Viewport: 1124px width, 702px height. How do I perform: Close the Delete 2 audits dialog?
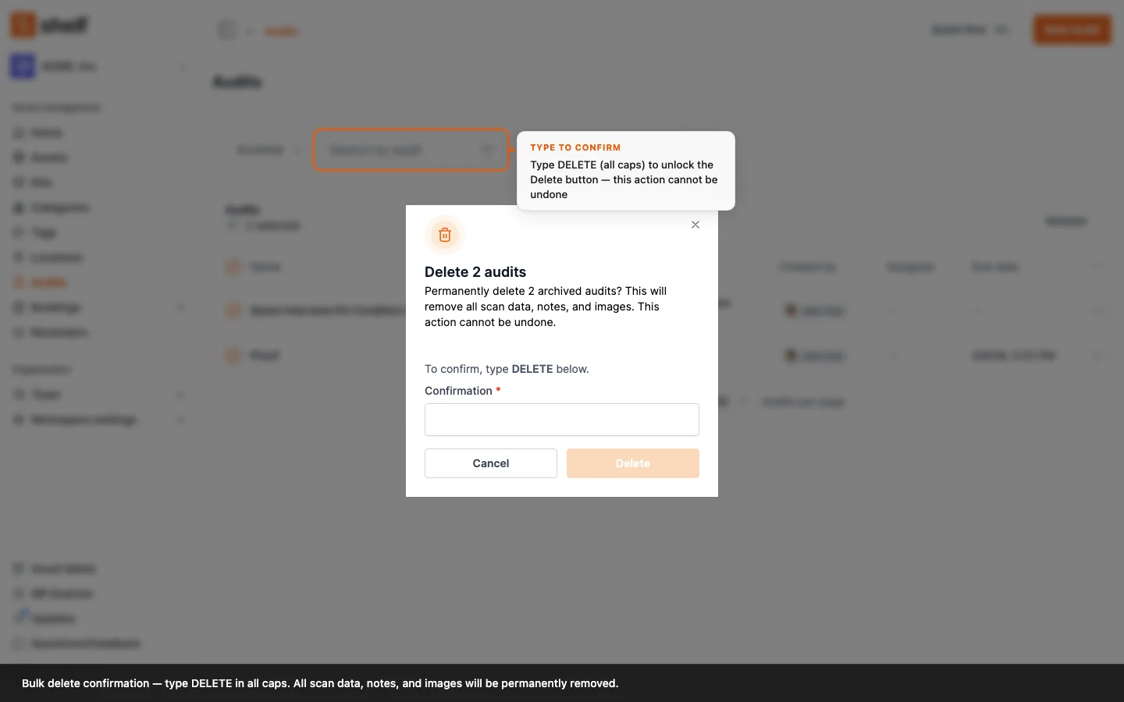click(695, 225)
